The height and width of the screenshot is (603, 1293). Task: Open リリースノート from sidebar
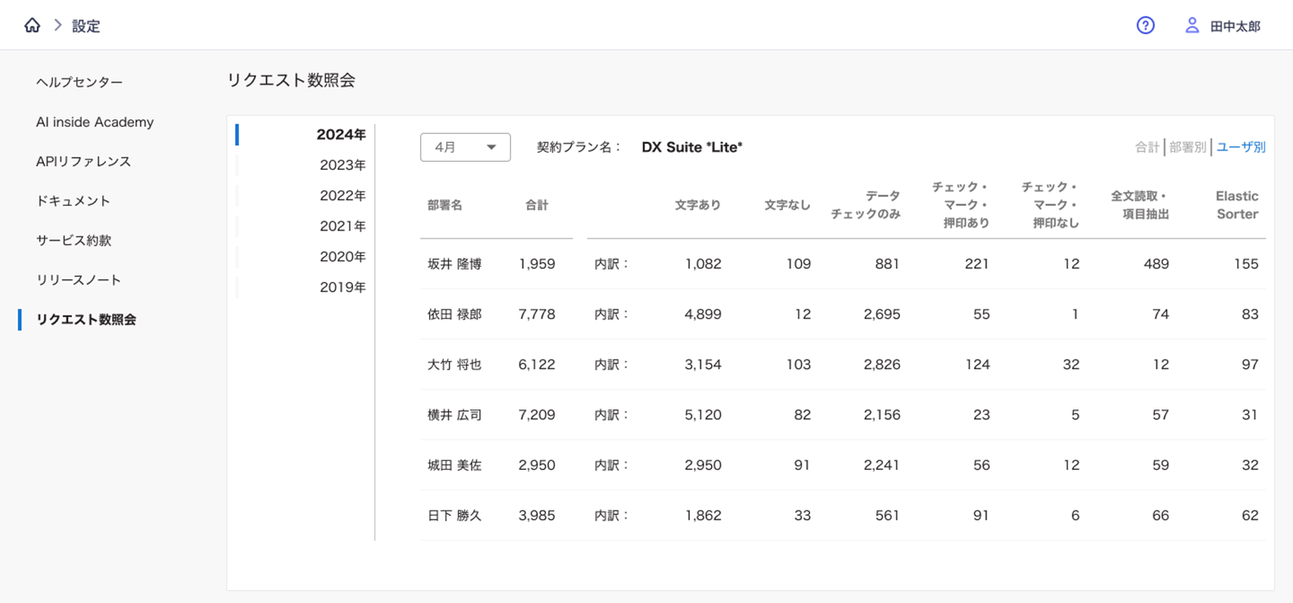(78, 280)
